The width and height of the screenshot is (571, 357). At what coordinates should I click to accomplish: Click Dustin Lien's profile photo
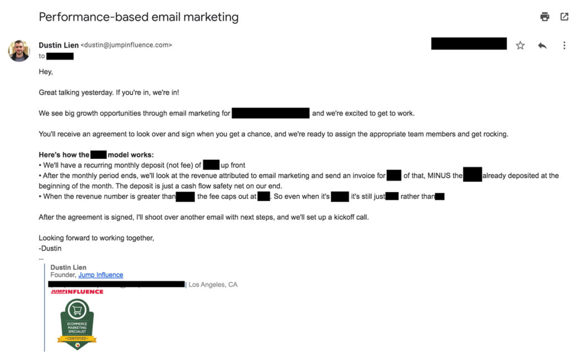18,51
